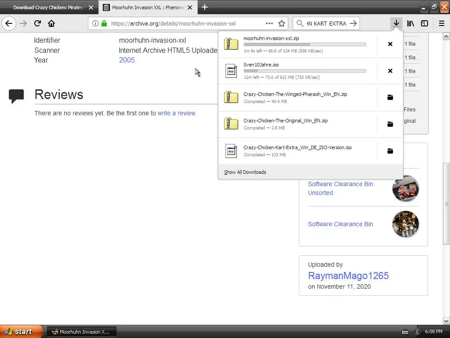The image size is (450, 338).
Task: Click the moorhuhn-invasion-xxl.zip file icon
Action: pos(231,44)
